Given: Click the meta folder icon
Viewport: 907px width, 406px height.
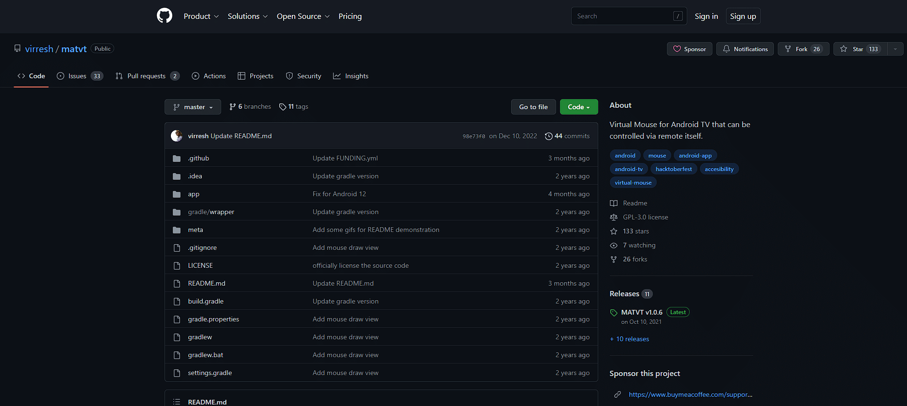Looking at the screenshot, I should tap(177, 230).
